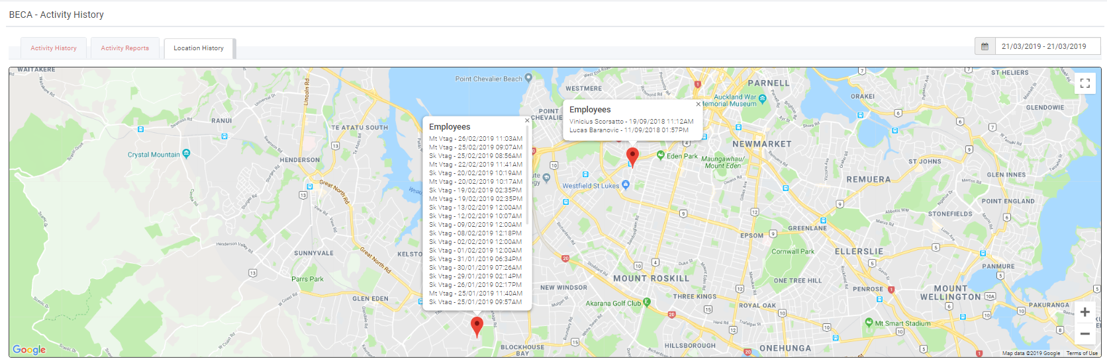Click the Westfield St Lukes shopping icon

coord(626,185)
